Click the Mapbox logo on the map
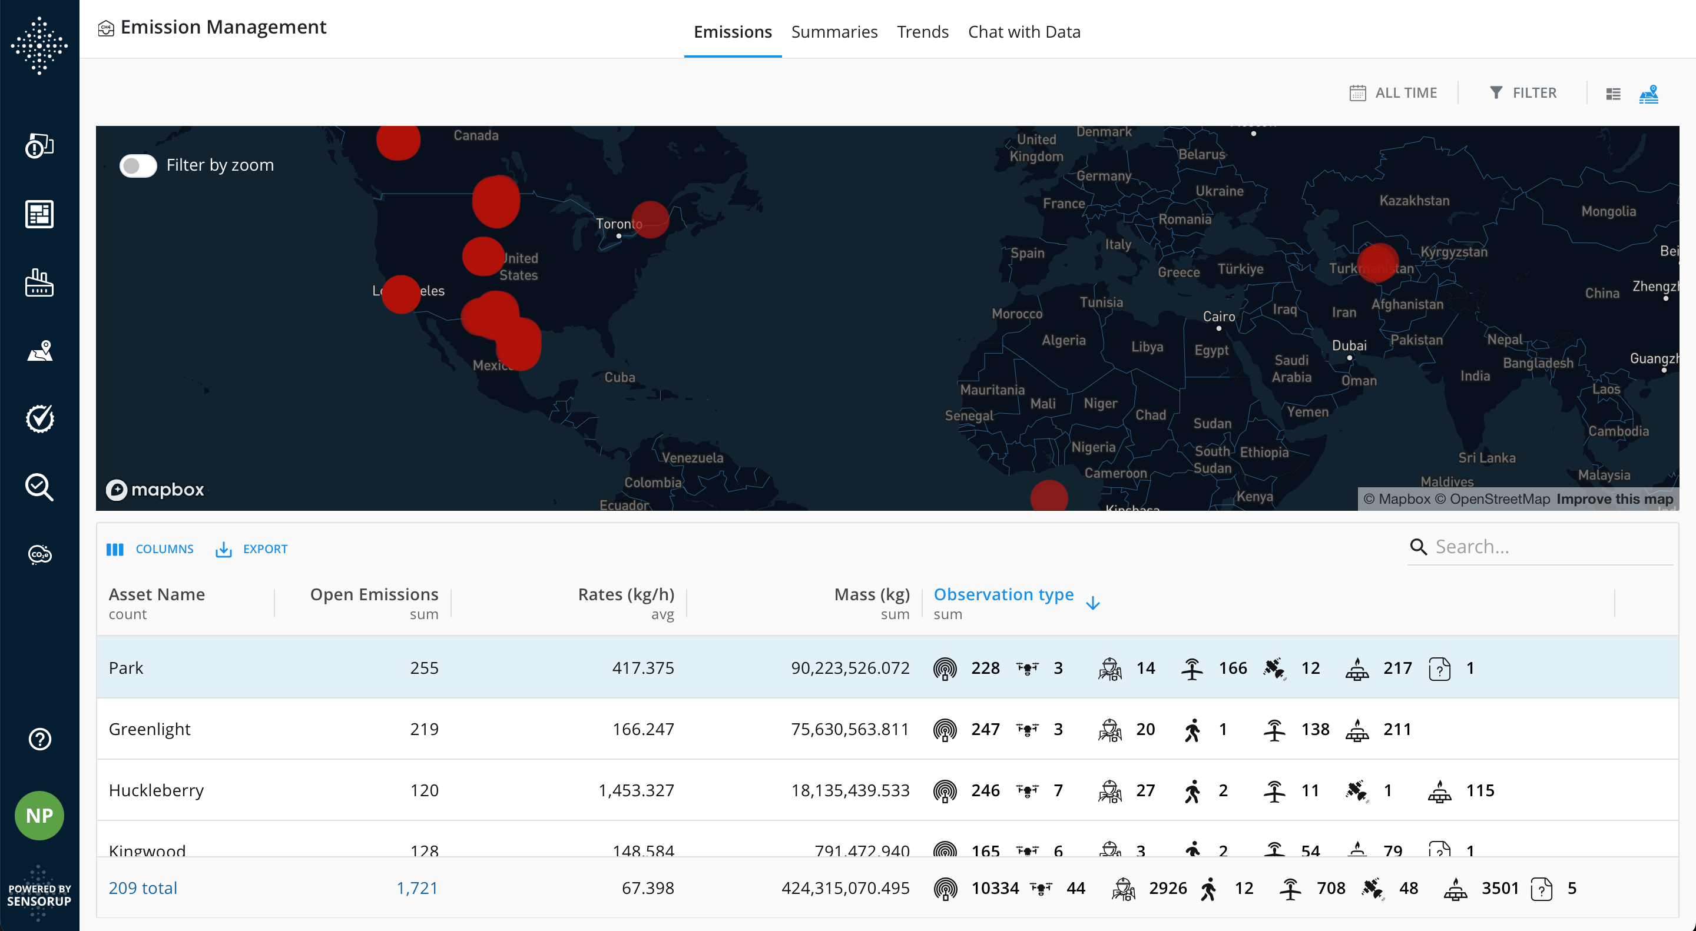 click(x=155, y=490)
